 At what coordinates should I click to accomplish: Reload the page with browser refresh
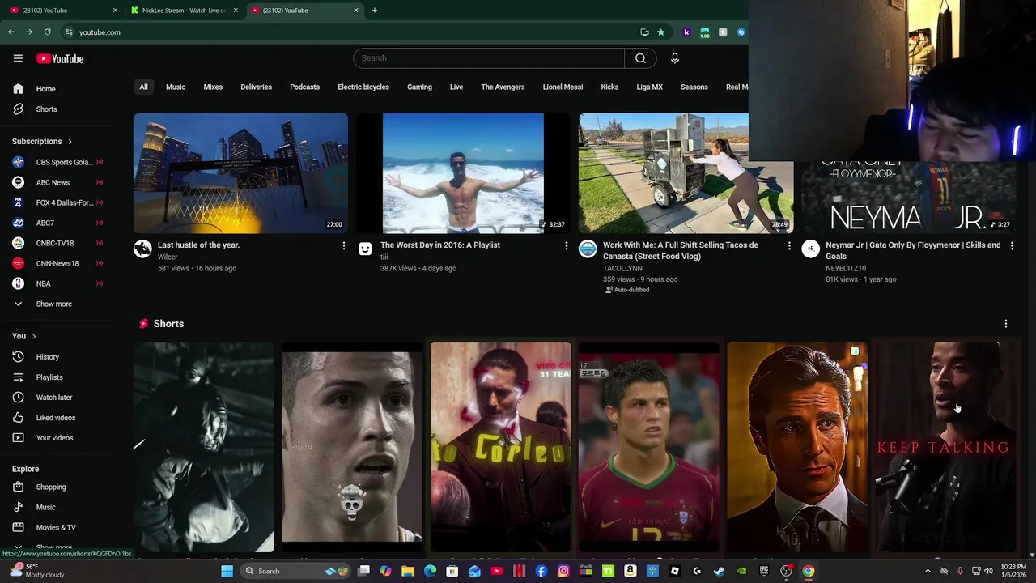point(47,32)
